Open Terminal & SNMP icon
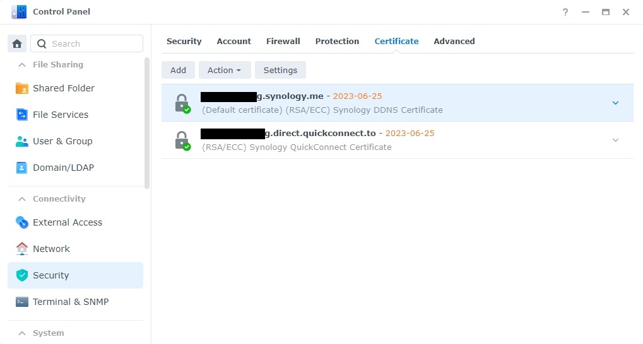This screenshot has height=344, width=643. (x=22, y=302)
